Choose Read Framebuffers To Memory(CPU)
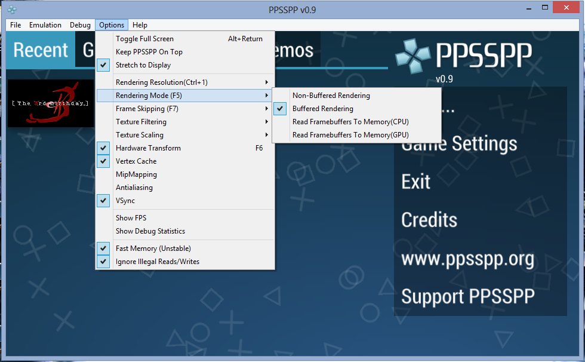The image size is (585, 362). pos(350,122)
